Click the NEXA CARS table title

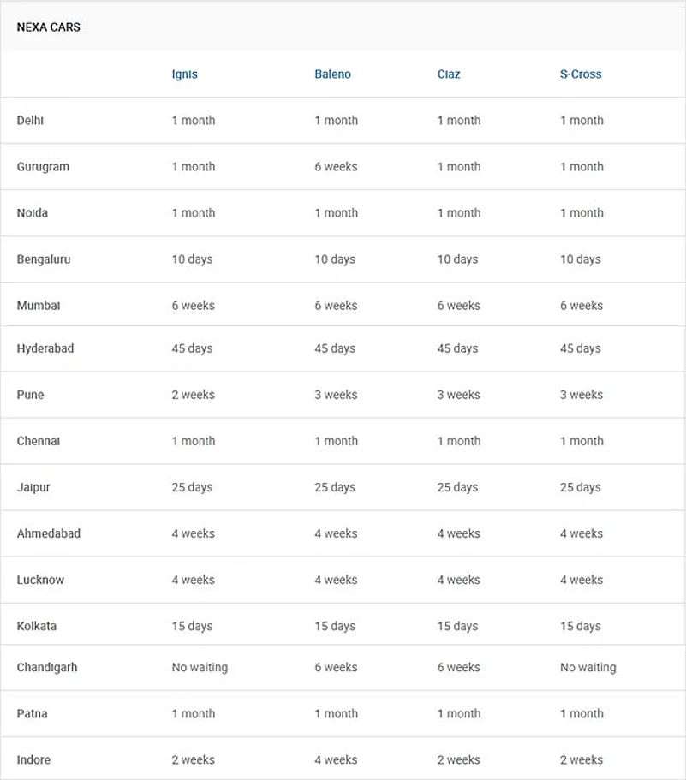pos(49,27)
